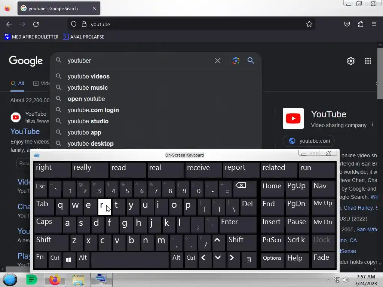Toggle the Fade key on keyboard
Viewport: 383px width, 287px height.
coord(324,260)
